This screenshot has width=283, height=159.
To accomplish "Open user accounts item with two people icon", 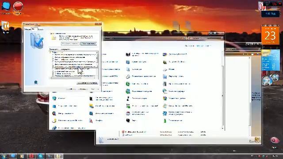I will 142,106.
